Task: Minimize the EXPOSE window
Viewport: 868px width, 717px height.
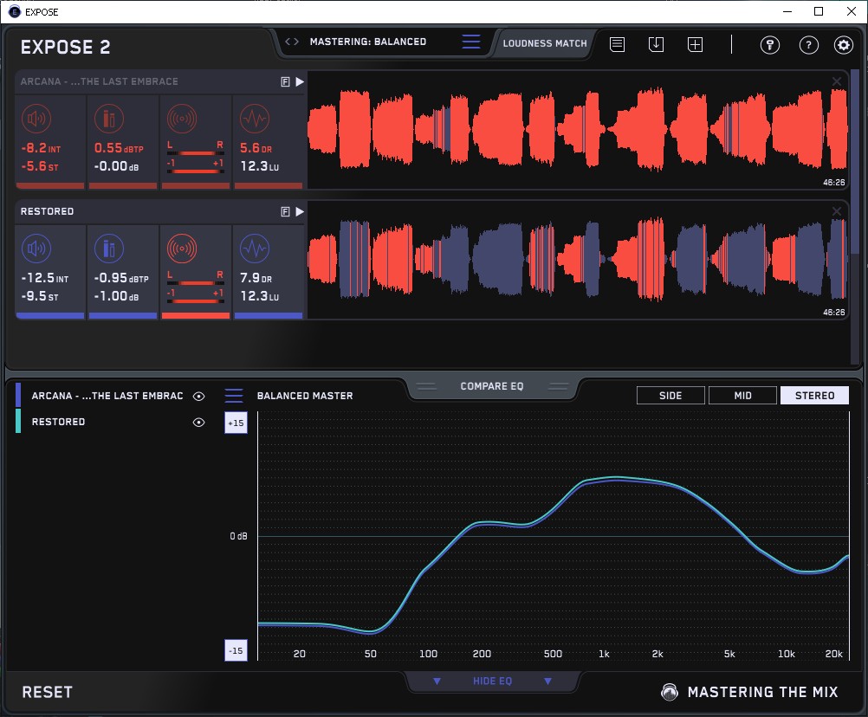Action: (787, 11)
